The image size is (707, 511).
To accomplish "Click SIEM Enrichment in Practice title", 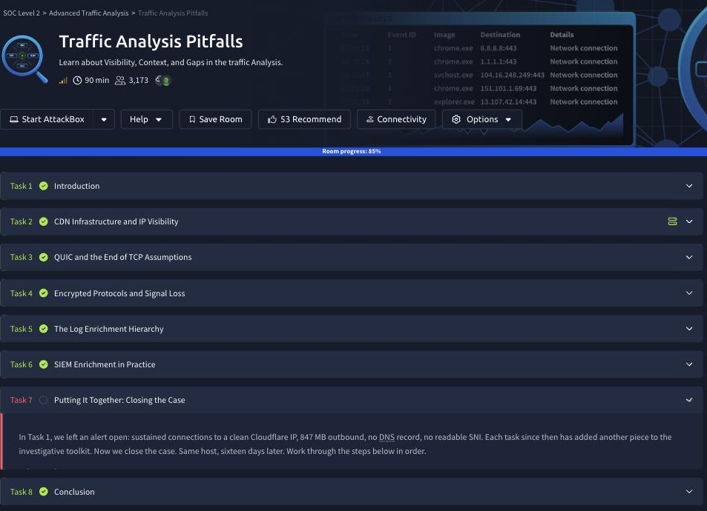I will [105, 364].
